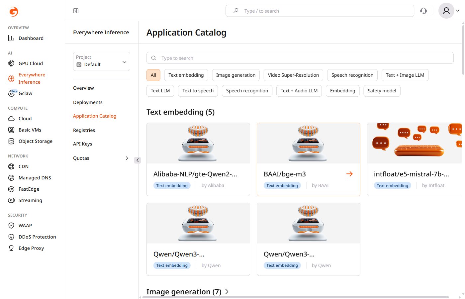The width and height of the screenshot is (465, 299).
Task: Expand the Image generation (7) section arrow
Action: pos(227,292)
